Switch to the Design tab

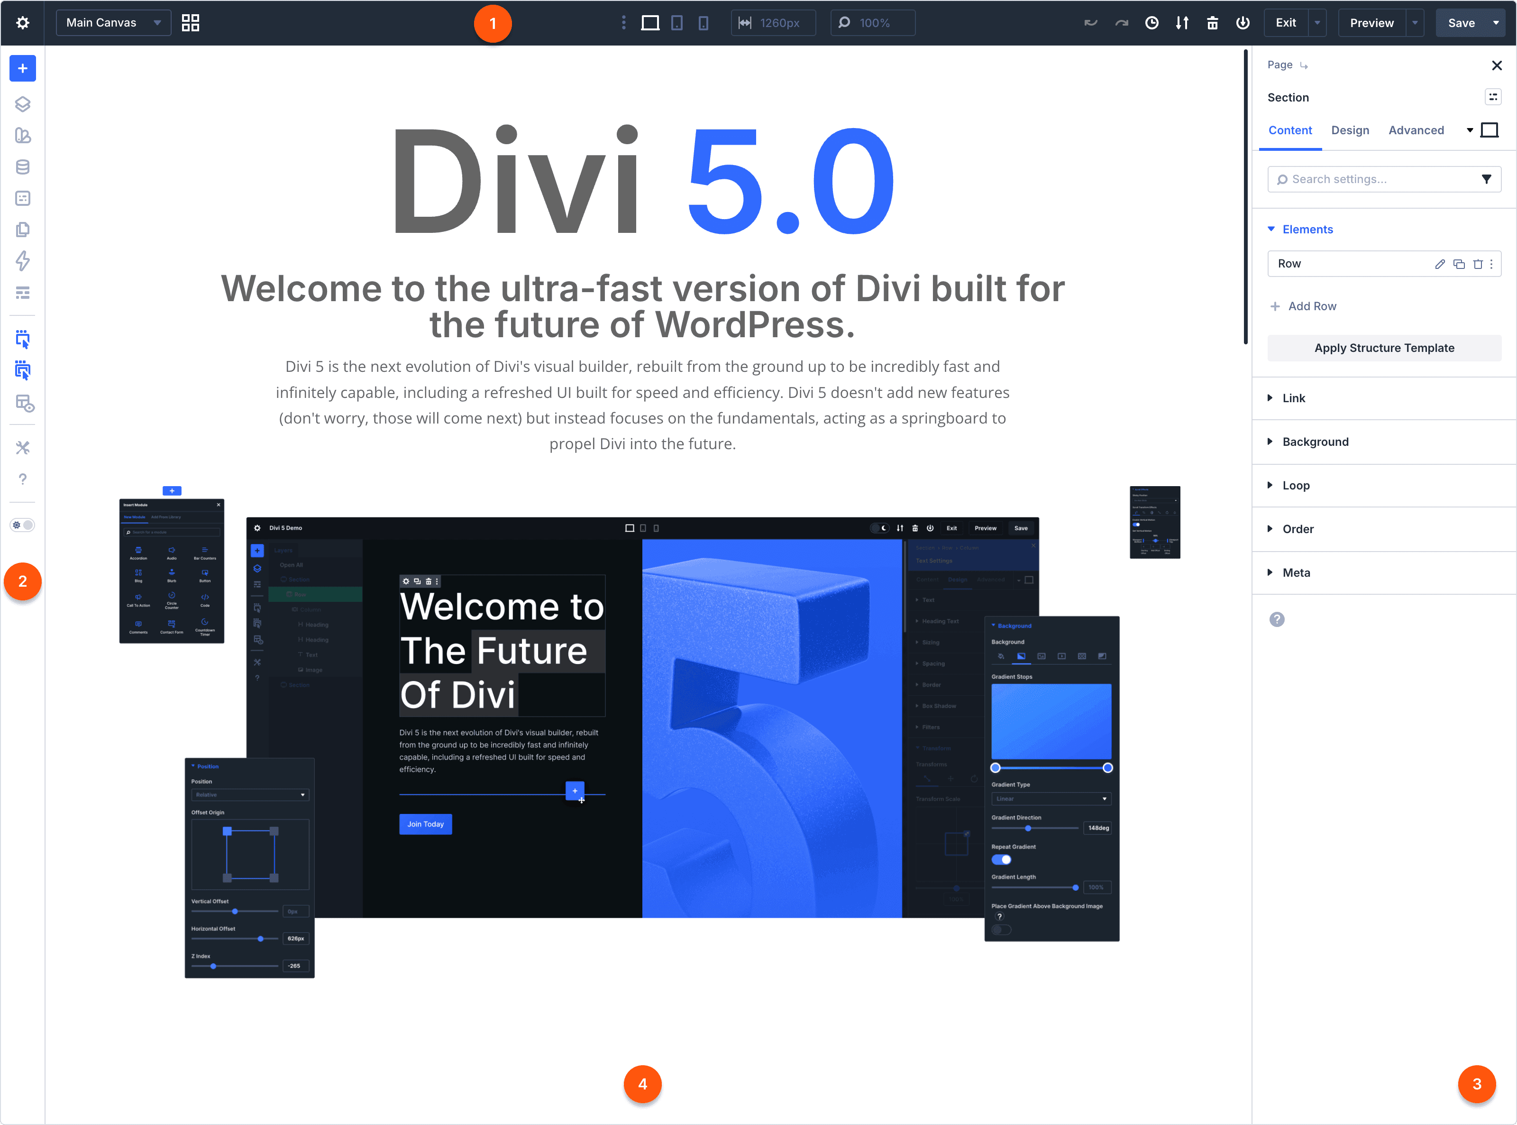(x=1350, y=130)
